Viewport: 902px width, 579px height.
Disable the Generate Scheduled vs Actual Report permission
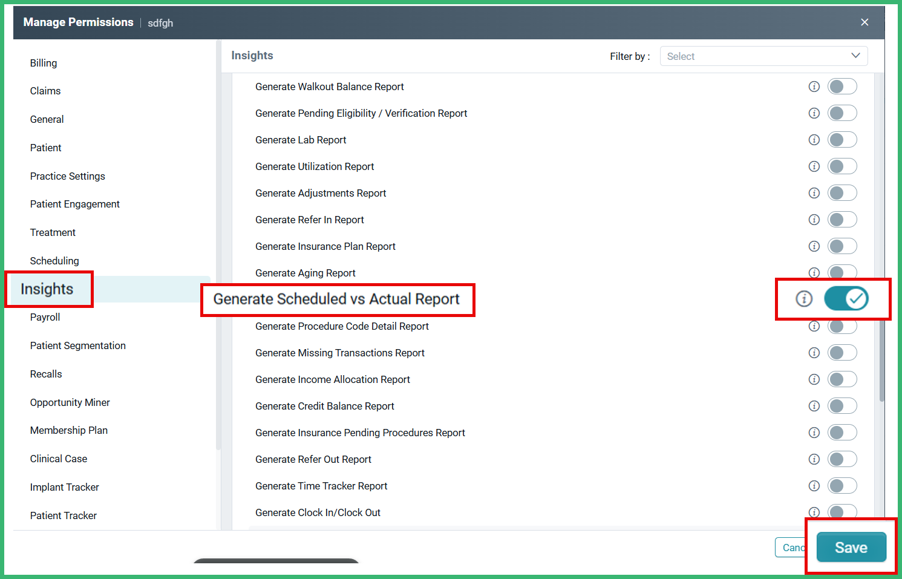(847, 298)
